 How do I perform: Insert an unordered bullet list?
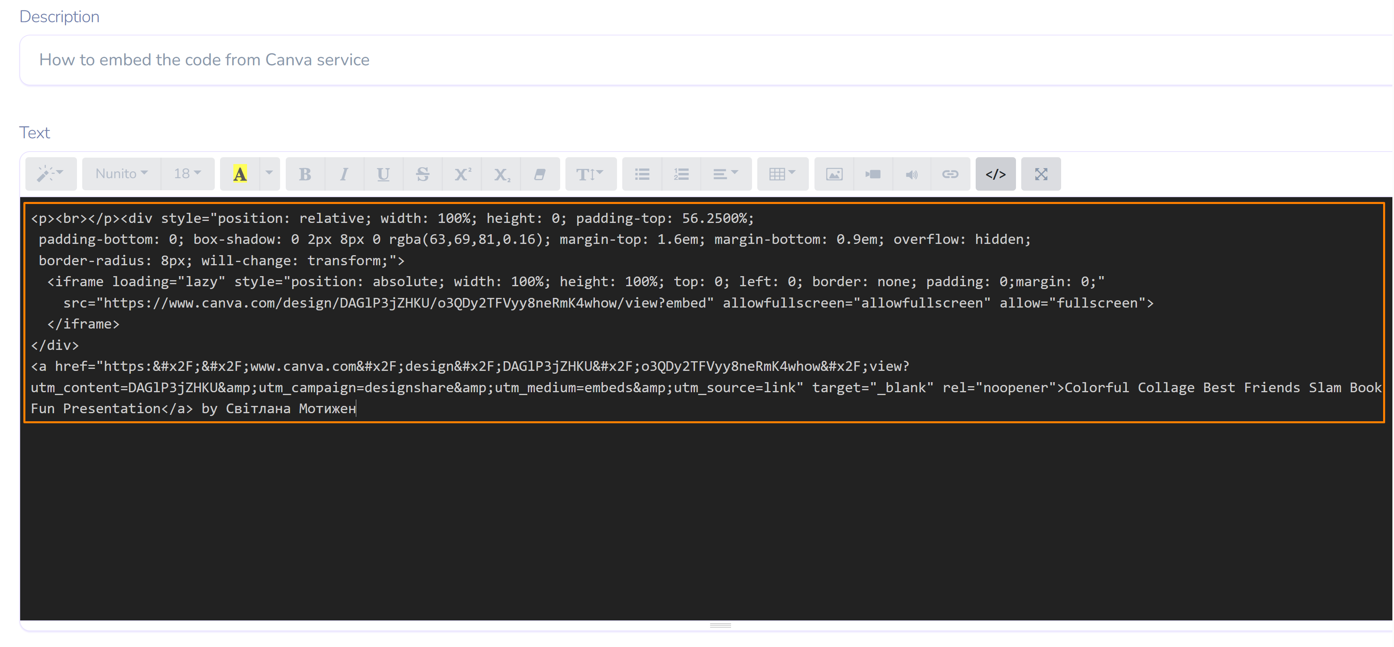[642, 174]
